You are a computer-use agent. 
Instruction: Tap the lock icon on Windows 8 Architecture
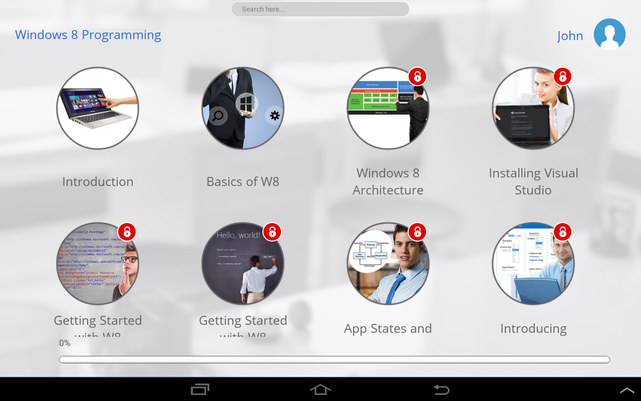click(417, 77)
